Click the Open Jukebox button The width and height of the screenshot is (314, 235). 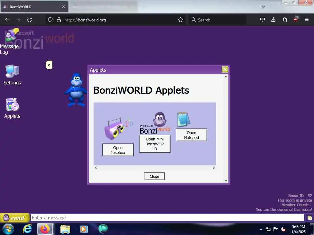pyautogui.click(x=118, y=150)
